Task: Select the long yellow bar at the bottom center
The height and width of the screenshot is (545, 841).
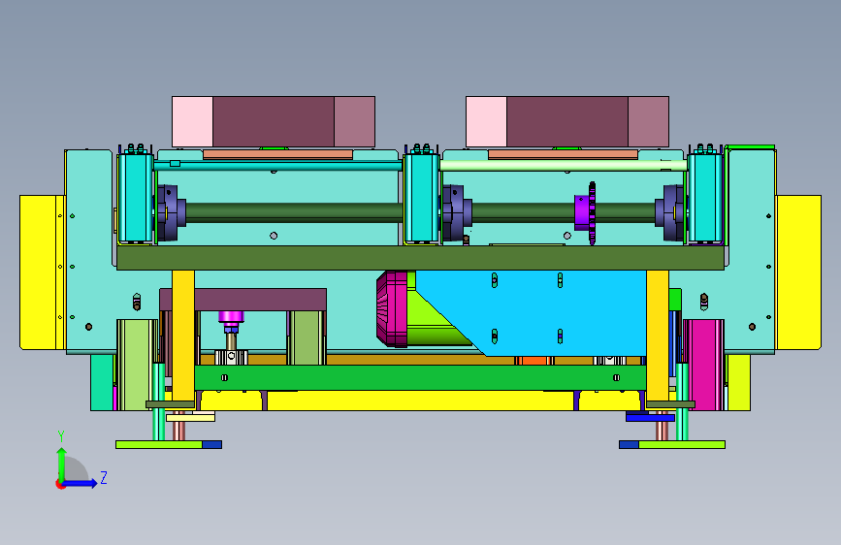Action: (420, 401)
